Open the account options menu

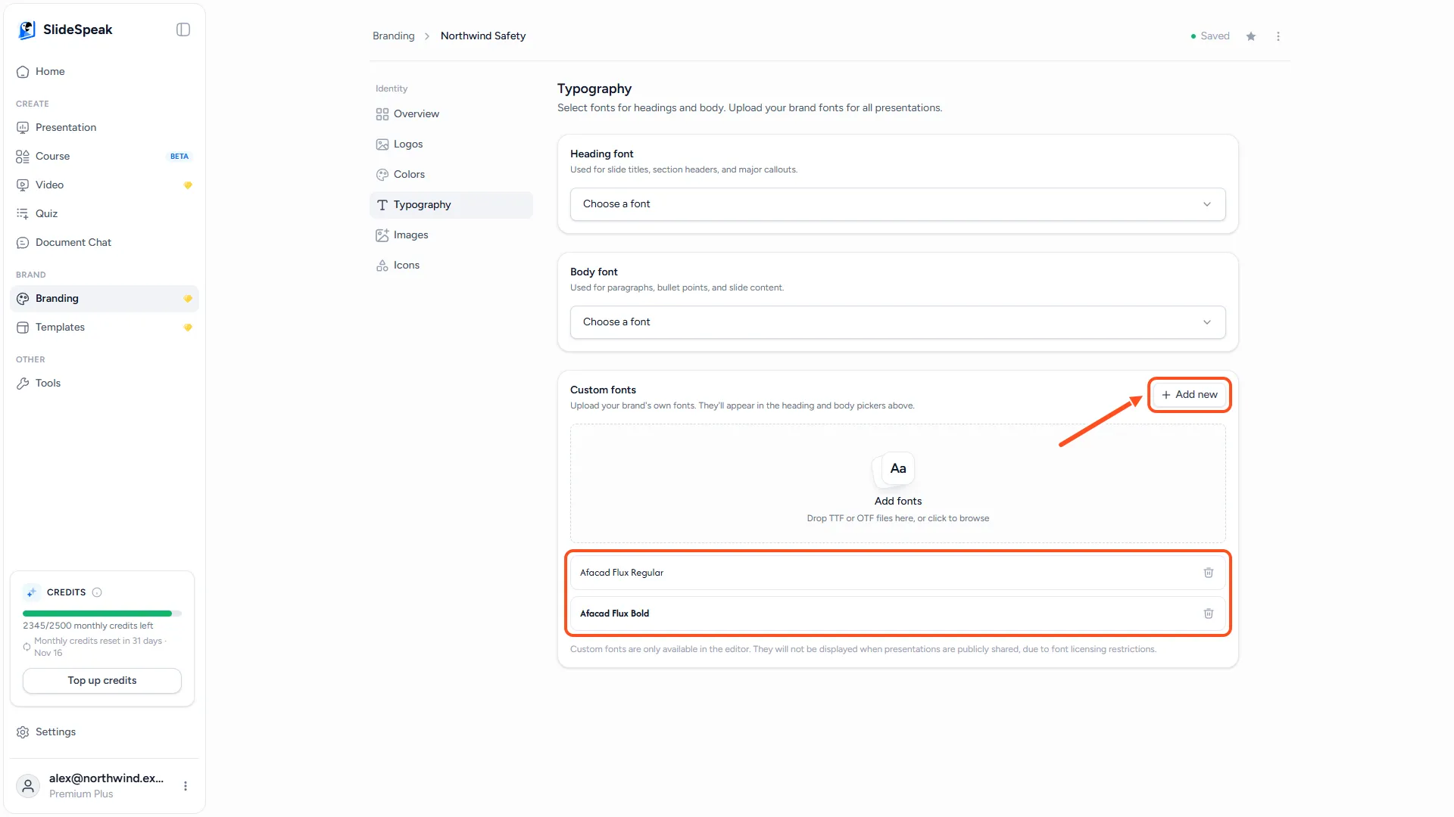[x=186, y=786]
